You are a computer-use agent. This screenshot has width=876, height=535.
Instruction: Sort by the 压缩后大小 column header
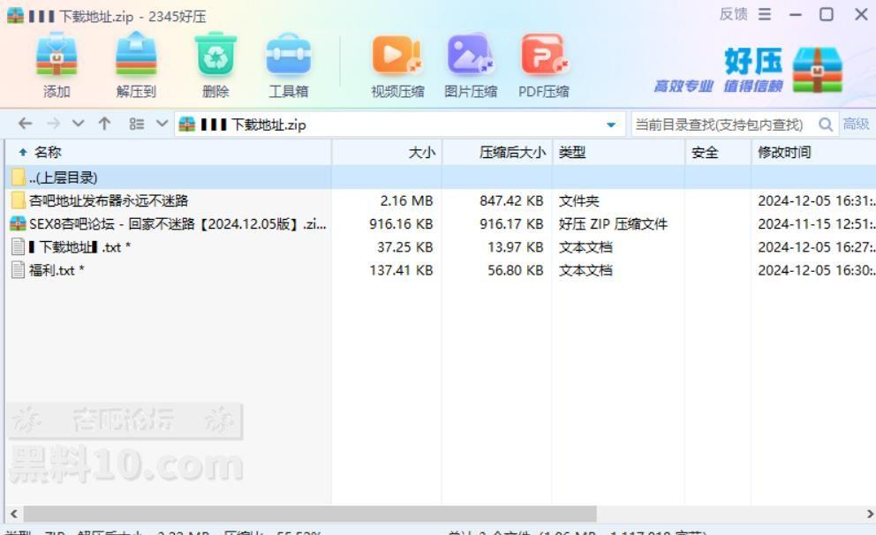(497, 152)
